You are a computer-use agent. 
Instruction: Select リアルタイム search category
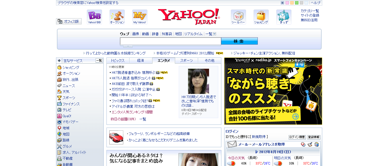pos(193,34)
